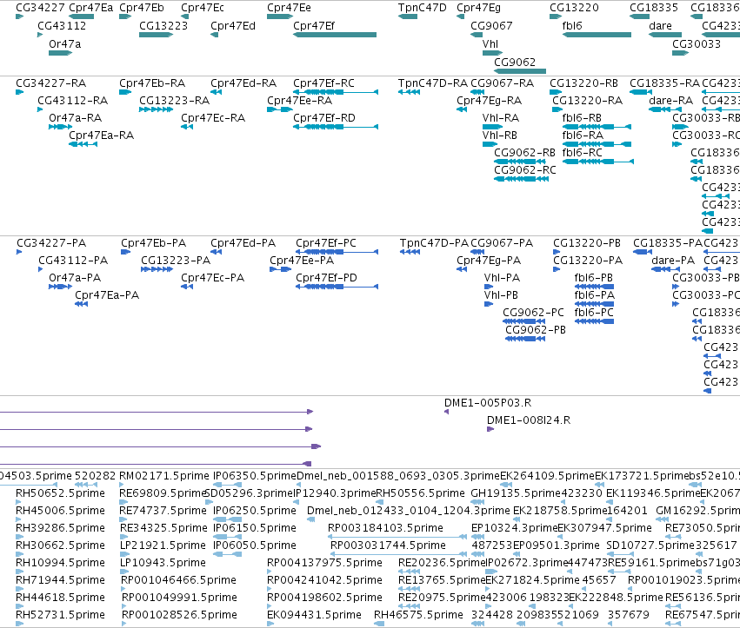Select clone end DME1-008I24.R
This screenshot has width=740, height=628.
click(x=490, y=429)
